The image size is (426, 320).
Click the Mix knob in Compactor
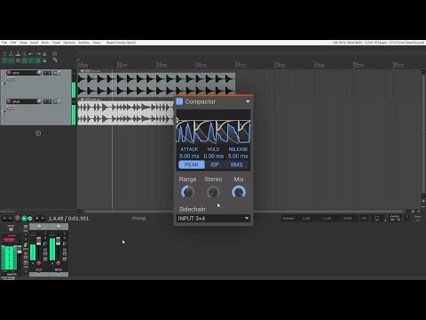(239, 192)
